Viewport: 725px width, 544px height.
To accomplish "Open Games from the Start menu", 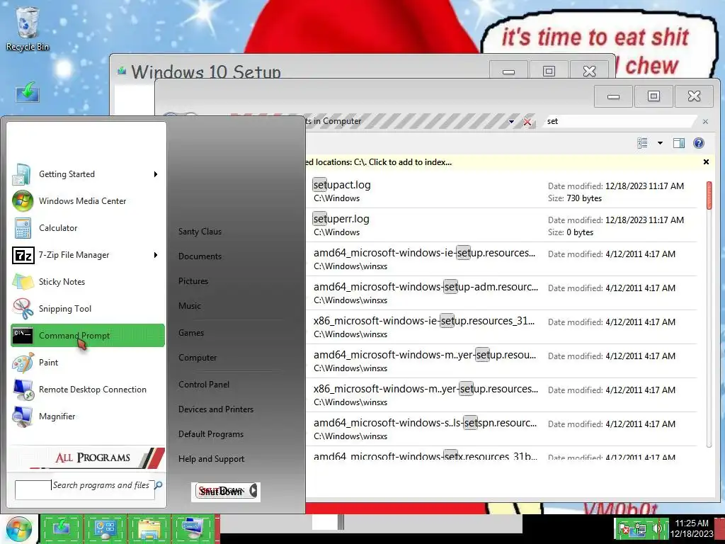I will (191, 333).
